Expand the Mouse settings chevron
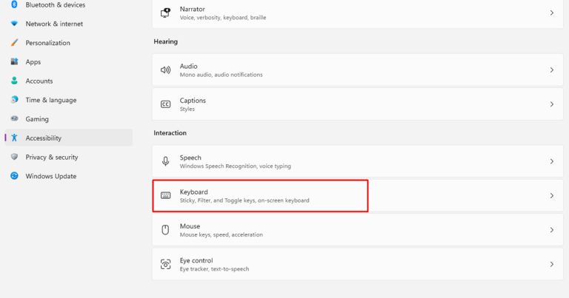This screenshot has height=298, width=569. (551, 230)
